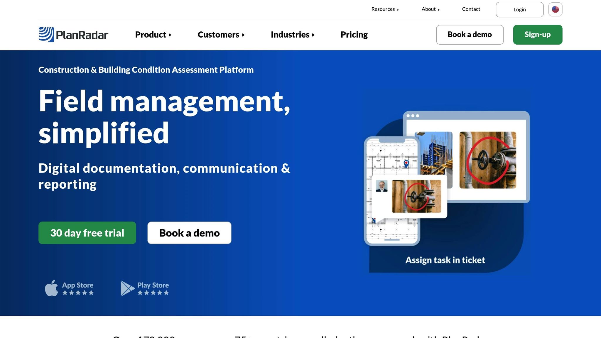
Task: Click the small valve photo in ticket popup
Action: click(416, 196)
